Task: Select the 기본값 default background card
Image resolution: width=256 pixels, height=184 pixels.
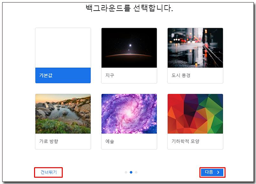Action: click(x=63, y=55)
